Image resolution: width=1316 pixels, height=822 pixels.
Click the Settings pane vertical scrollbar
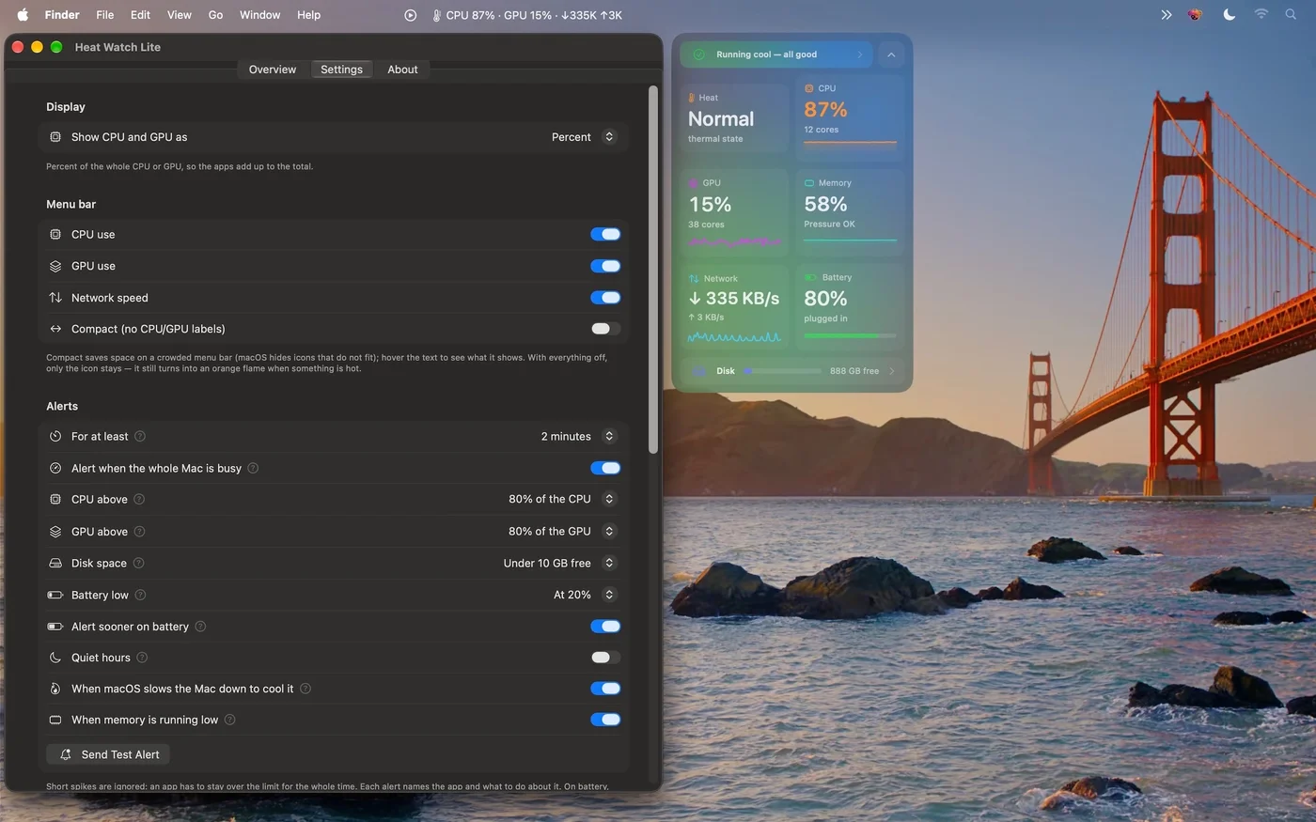pyautogui.click(x=653, y=270)
